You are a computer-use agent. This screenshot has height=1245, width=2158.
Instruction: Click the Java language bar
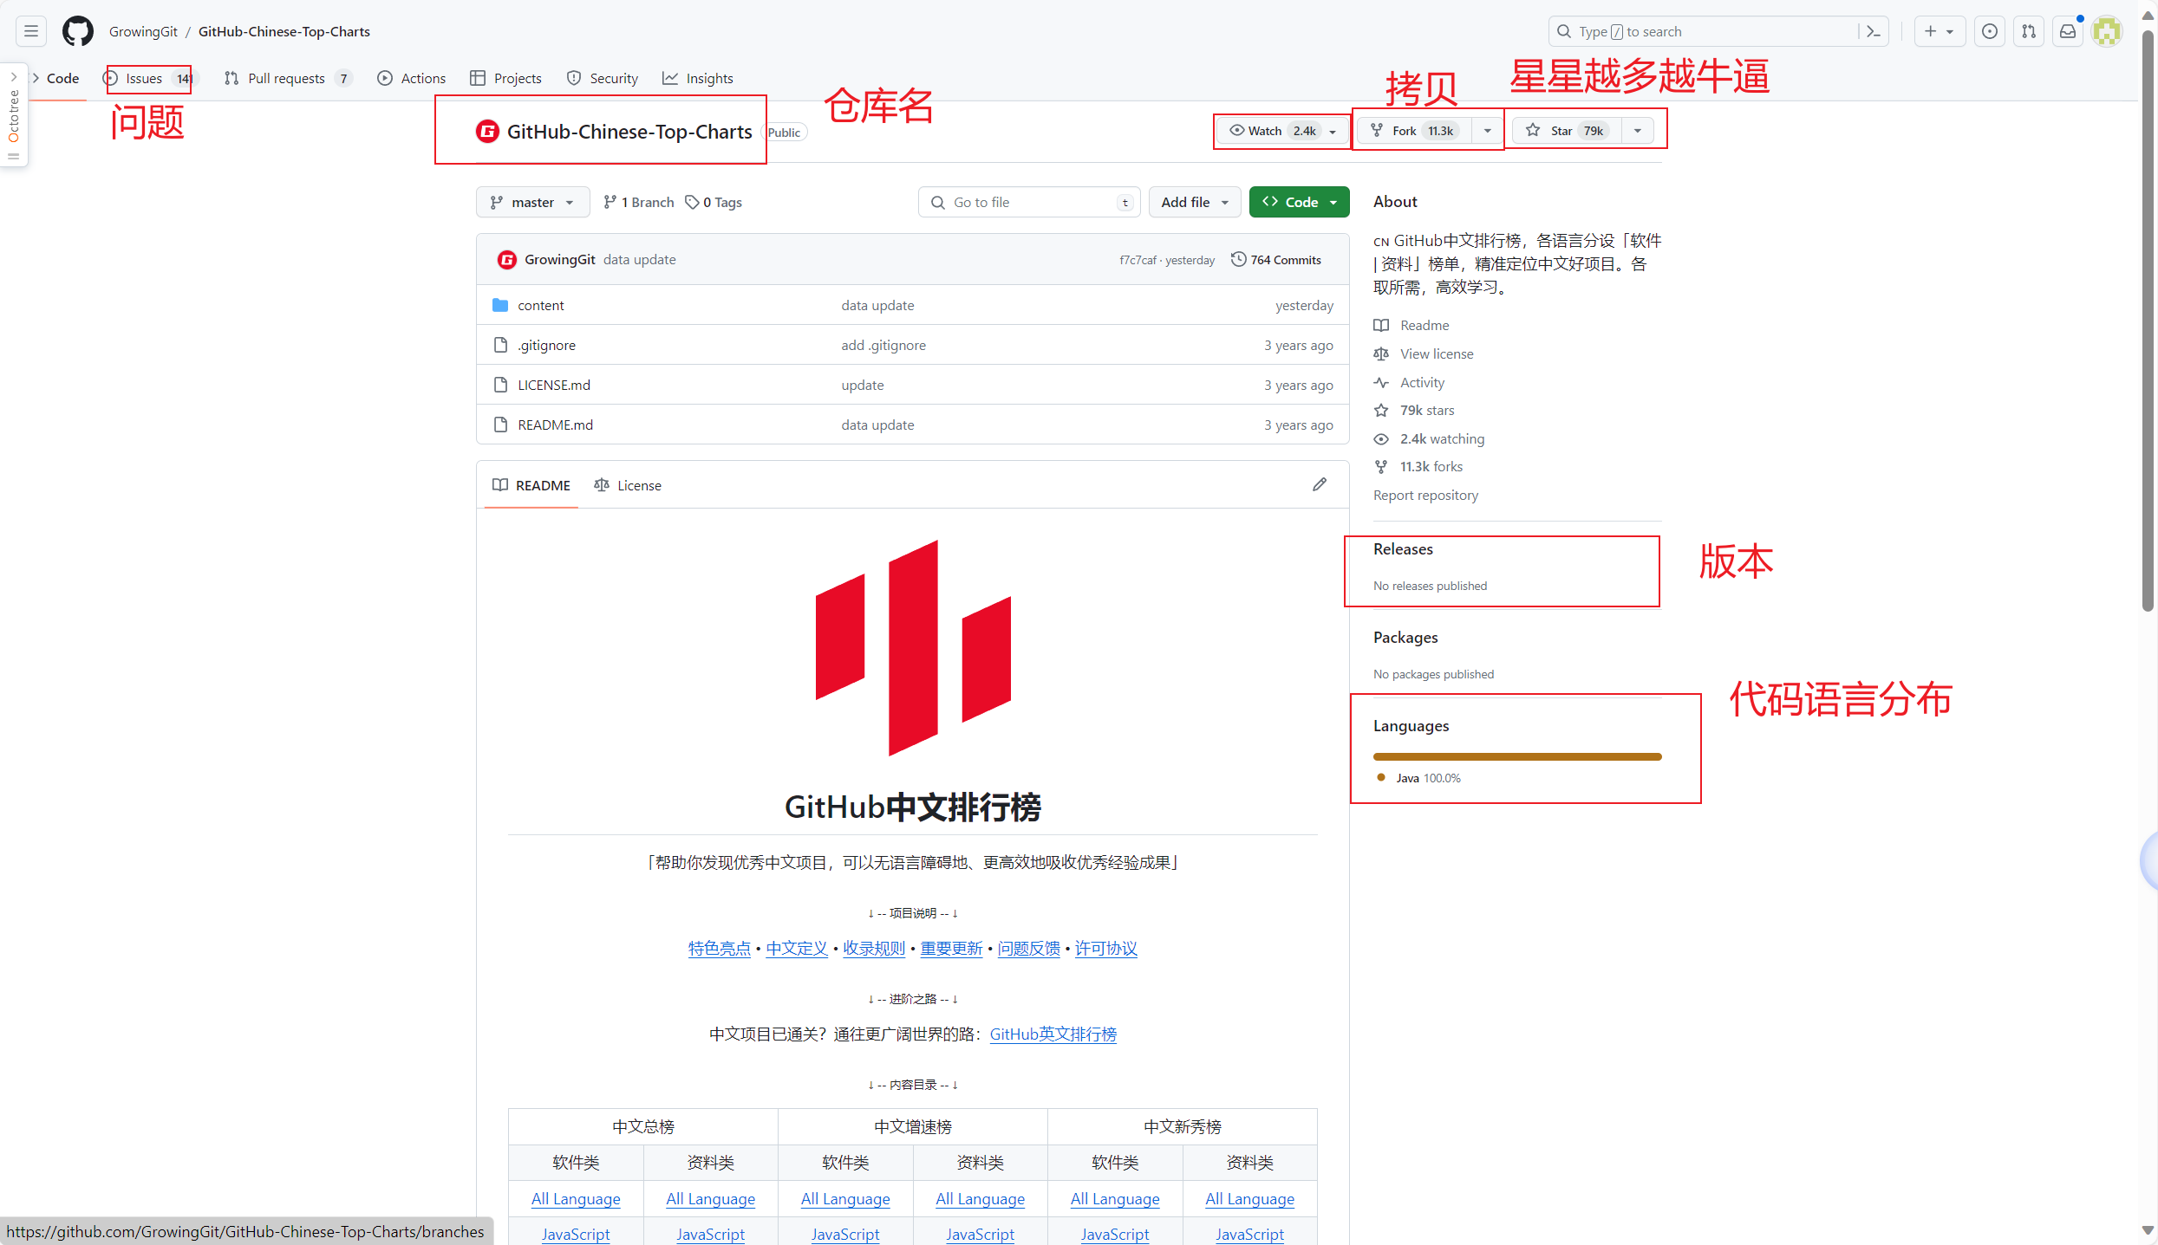click(x=1517, y=756)
